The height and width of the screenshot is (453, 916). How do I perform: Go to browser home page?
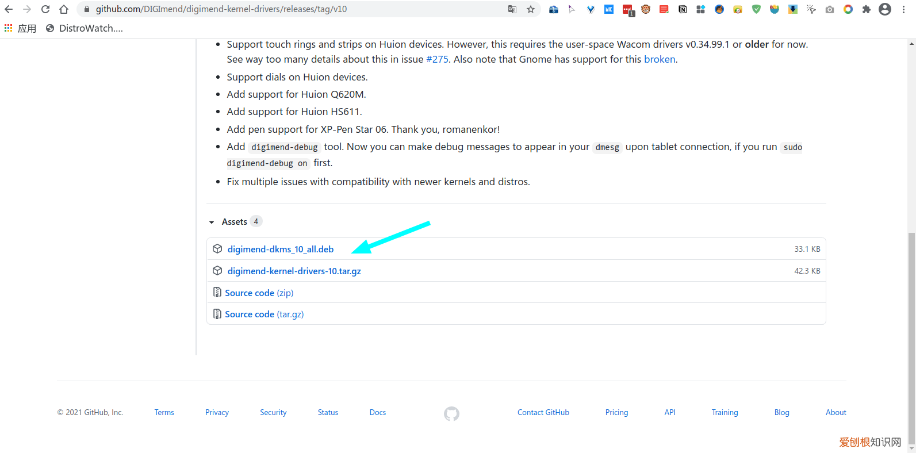(x=64, y=9)
